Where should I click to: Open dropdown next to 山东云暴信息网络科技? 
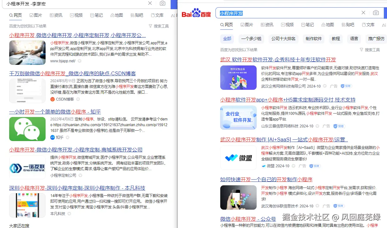click(x=317, y=126)
